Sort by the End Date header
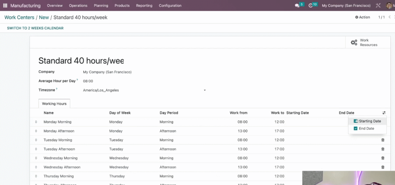Image resolution: width=395 pixels, height=185 pixels. pyautogui.click(x=347, y=113)
